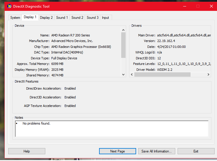217x161 pixels.
Task: Switch to the Sound 1 tab
Action: [62, 18]
